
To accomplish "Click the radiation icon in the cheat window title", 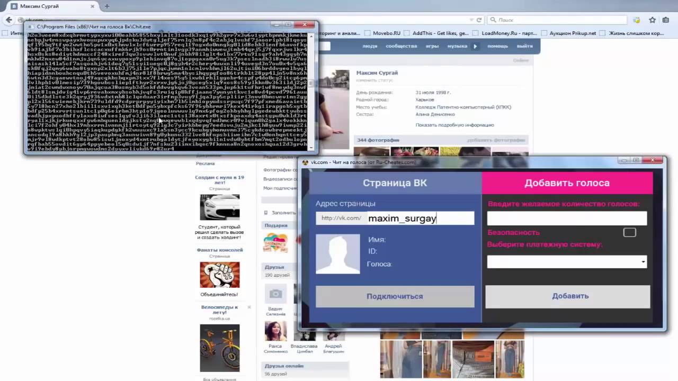I will click(x=305, y=162).
